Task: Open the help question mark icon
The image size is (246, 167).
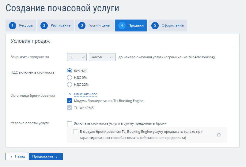Action: coord(219,135)
